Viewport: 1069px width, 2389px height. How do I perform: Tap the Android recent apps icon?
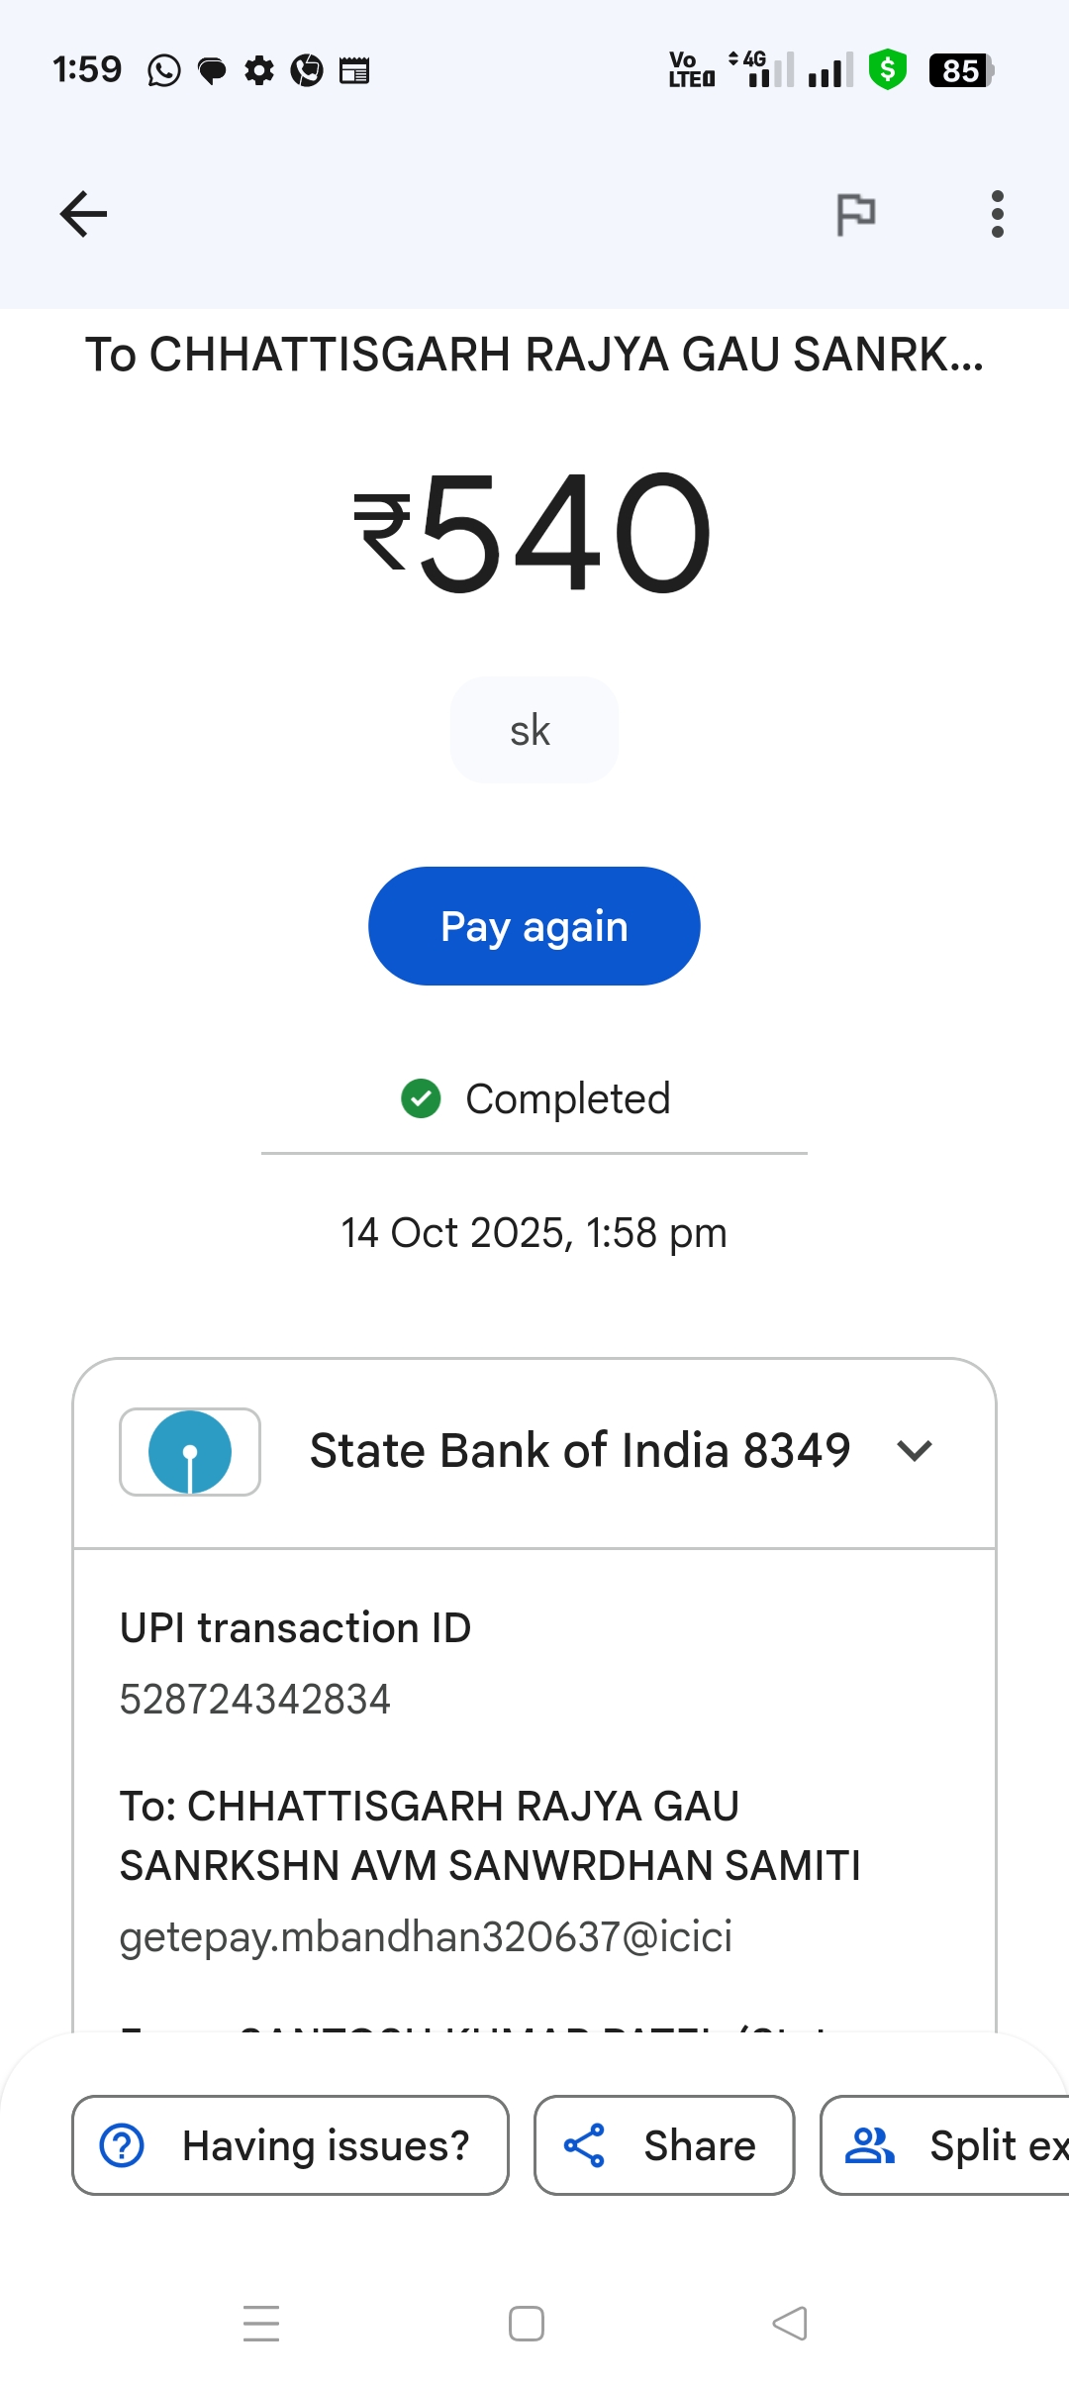coord(261,2324)
